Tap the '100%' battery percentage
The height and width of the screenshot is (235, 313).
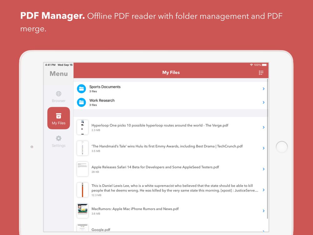click(x=257, y=65)
